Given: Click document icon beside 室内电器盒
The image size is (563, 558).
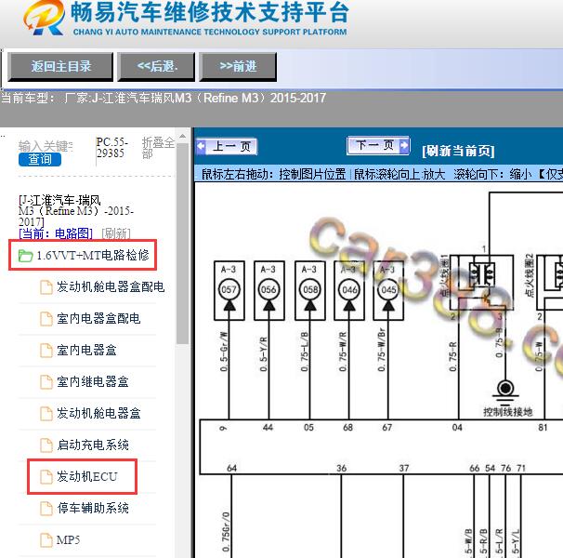Looking at the screenshot, I should pos(46,351).
